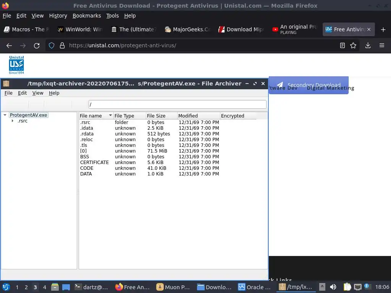Open Firefox Bookmarks menu
Viewport: 391px width, 293px height.
87,16
